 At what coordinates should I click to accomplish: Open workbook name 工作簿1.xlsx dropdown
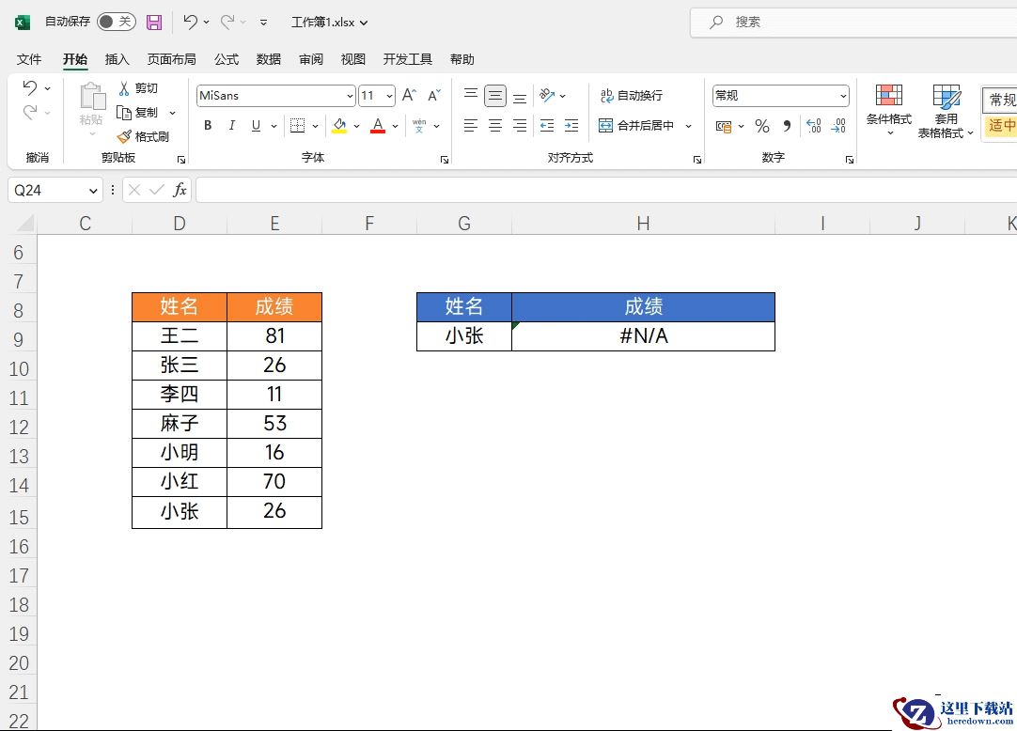pyautogui.click(x=330, y=22)
